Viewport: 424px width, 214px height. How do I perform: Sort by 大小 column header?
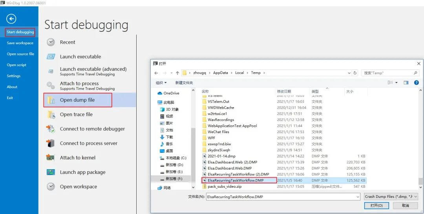coord(356,91)
